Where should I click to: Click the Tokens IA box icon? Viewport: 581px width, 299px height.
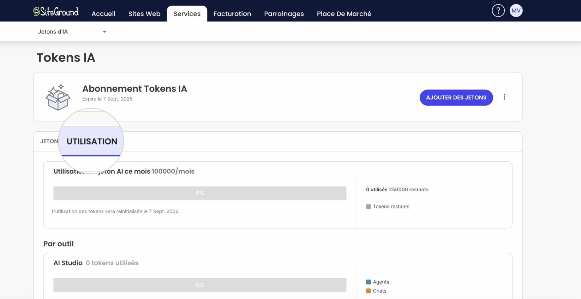click(58, 97)
